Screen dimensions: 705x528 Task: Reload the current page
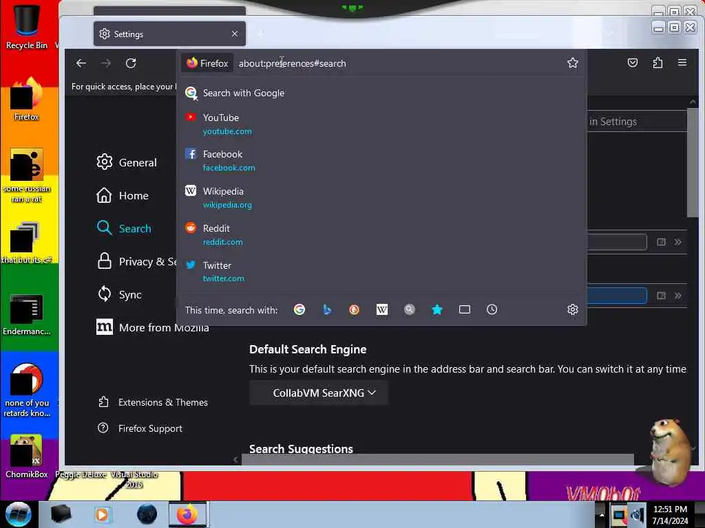pyautogui.click(x=131, y=63)
